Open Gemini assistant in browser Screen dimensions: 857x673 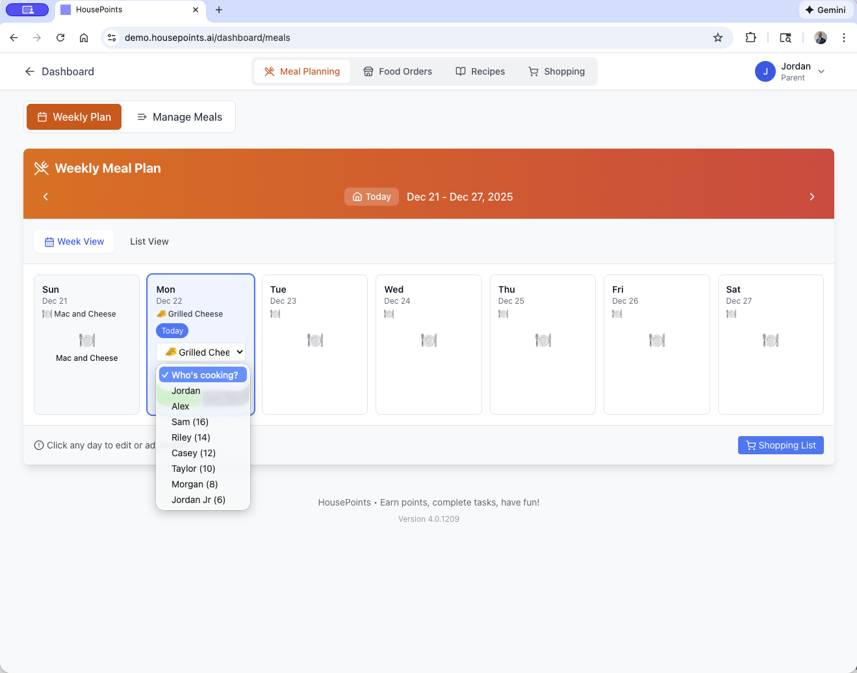[825, 10]
